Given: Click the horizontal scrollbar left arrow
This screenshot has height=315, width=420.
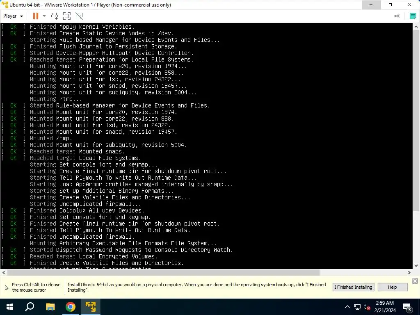Looking at the screenshot, I should click(x=3, y=273).
